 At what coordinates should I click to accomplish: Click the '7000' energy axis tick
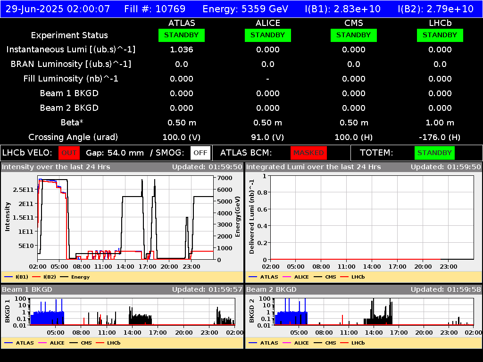tap(225, 178)
